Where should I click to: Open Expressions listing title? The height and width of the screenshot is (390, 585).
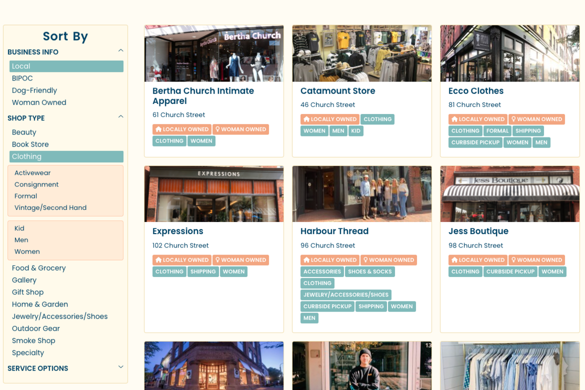[x=177, y=231]
